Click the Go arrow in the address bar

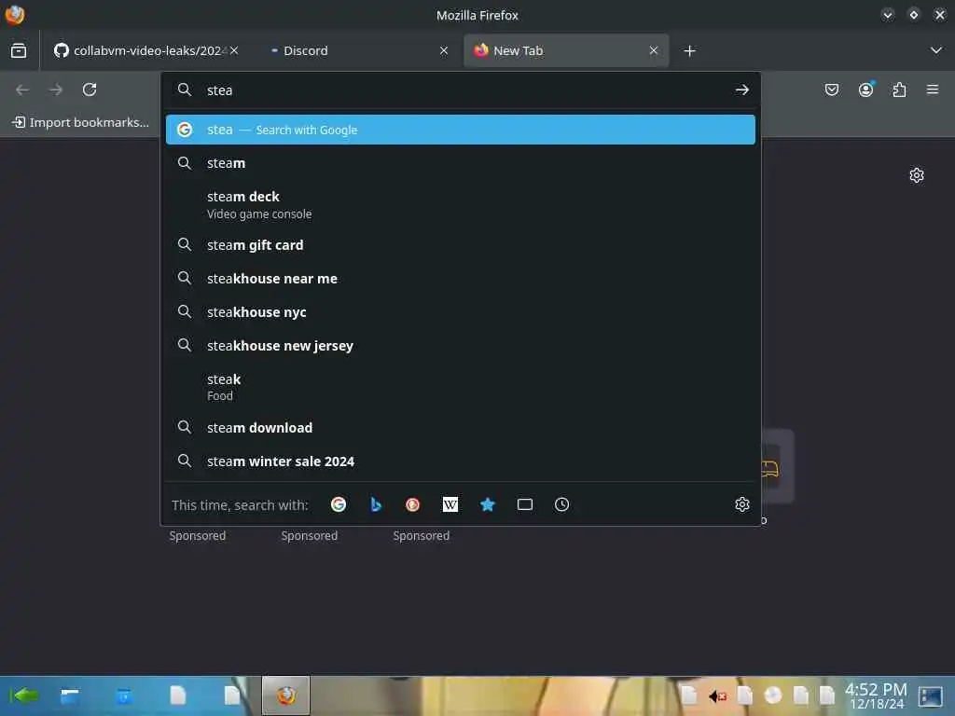pyautogui.click(x=741, y=90)
